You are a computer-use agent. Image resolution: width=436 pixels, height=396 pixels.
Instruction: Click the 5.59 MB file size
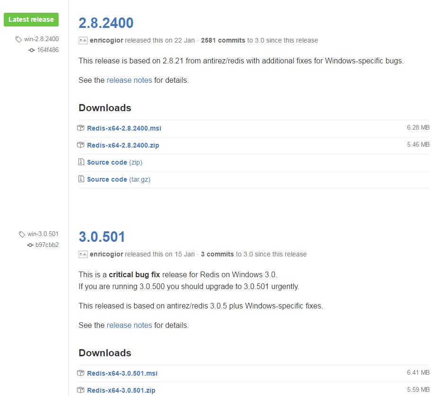point(418,389)
